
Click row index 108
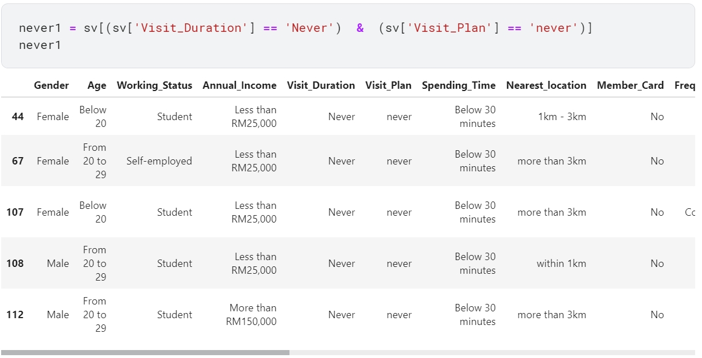[x=15, y=264]
